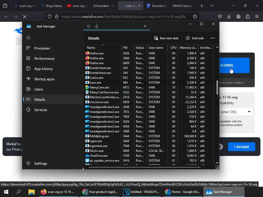
Task: Open Firefox tracking protection shield
Action: tap(50, 17)
